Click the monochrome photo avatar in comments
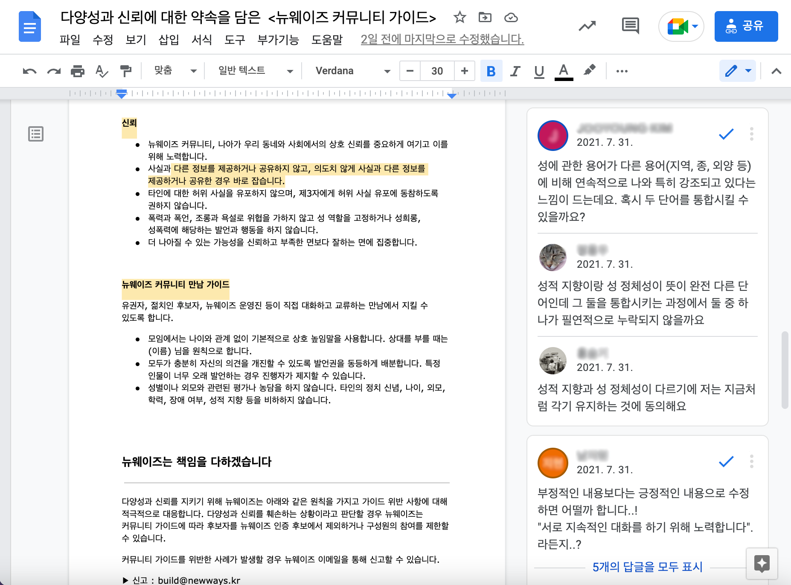 553,361
